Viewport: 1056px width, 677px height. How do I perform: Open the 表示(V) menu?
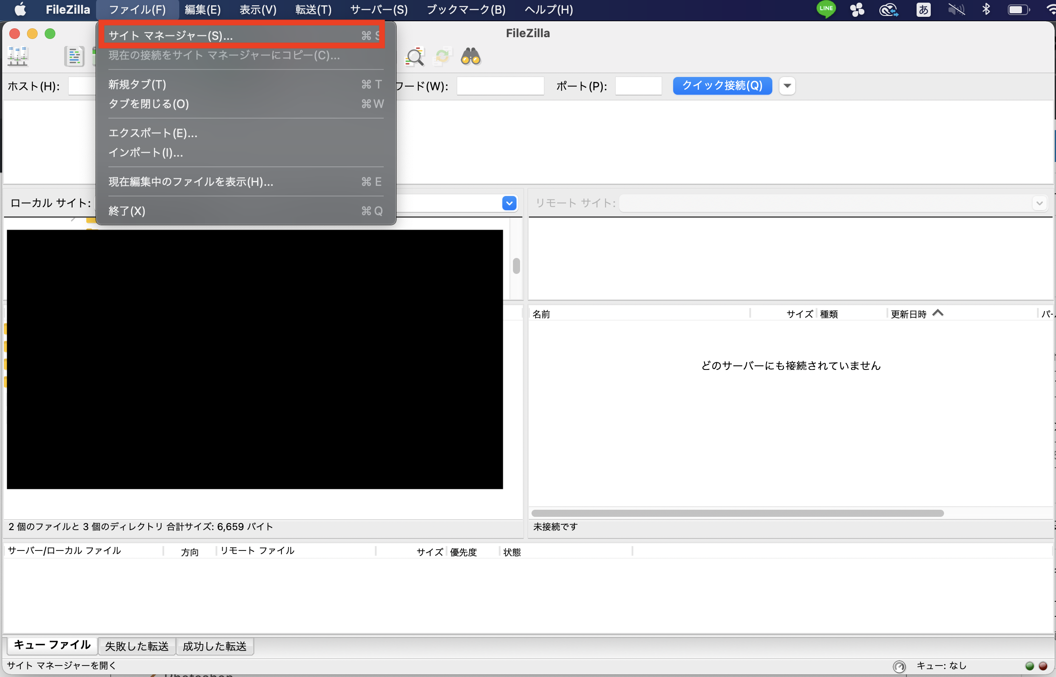[258, 9]
